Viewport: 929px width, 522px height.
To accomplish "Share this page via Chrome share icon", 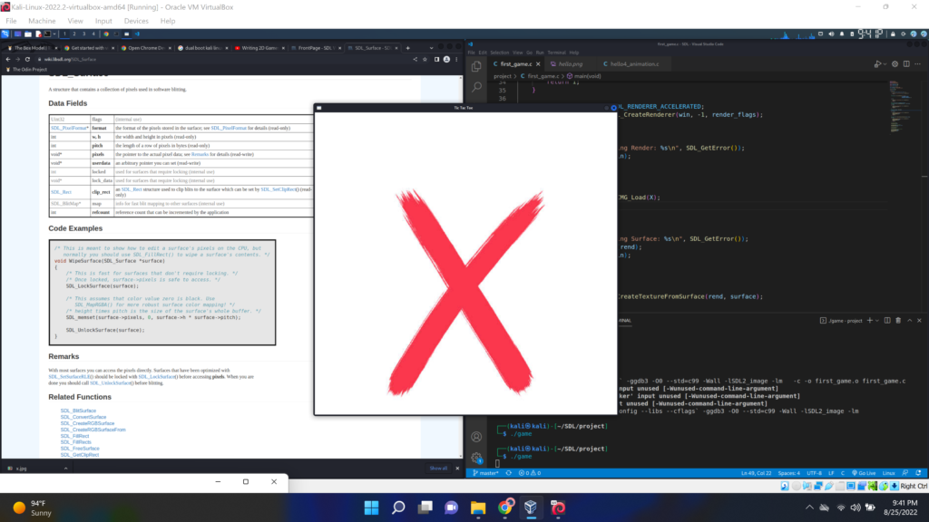I will [415, 59].
